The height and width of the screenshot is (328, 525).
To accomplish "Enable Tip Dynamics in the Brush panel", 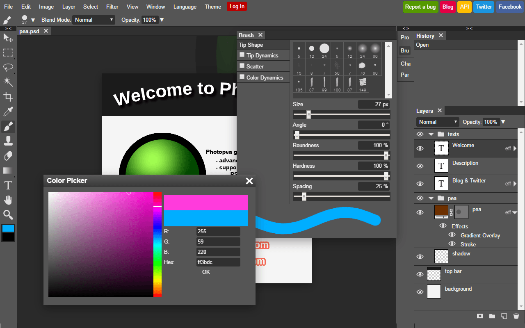I will tap(241, 55).
